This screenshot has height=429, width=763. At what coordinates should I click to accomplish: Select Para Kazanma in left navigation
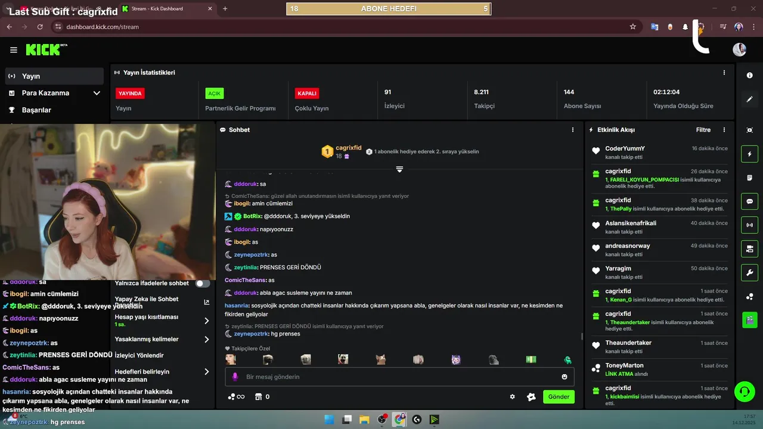click(54, 93)
